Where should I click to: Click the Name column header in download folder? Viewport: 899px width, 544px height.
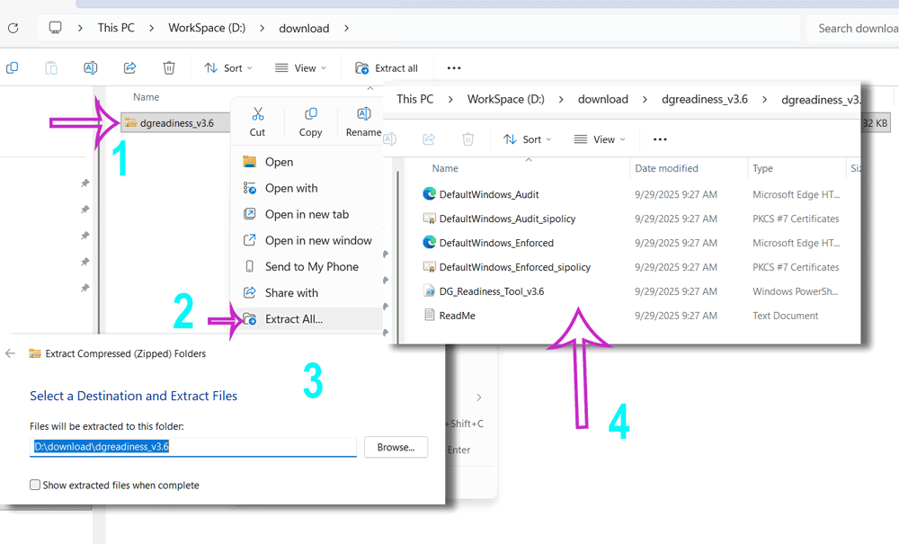[147, 97]
